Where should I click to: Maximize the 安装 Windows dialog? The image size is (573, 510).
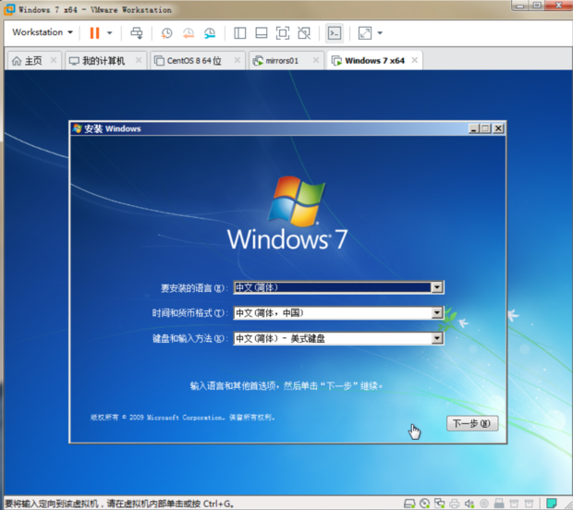[x=485, y=128]
